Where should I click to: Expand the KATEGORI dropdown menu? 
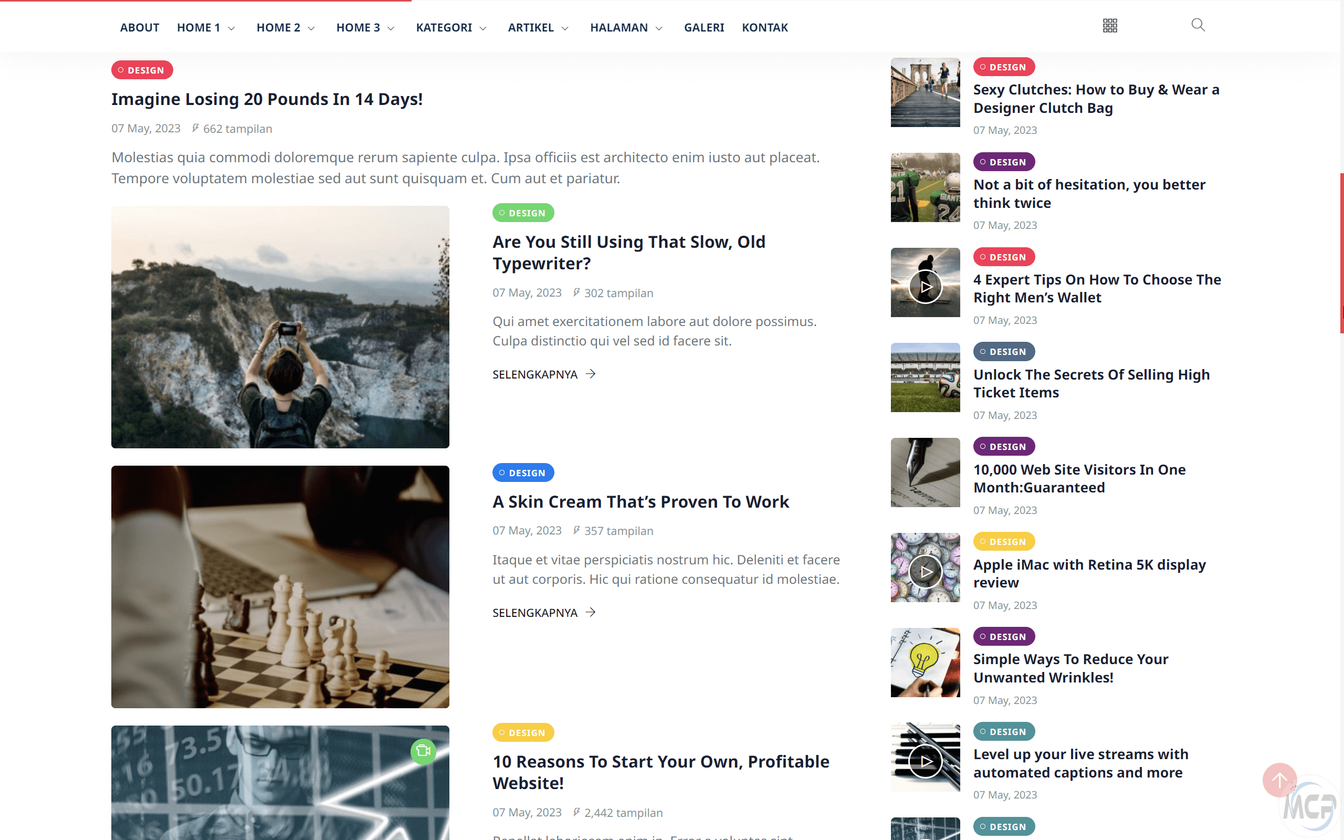pyautogui.click(x=451, y=27)
